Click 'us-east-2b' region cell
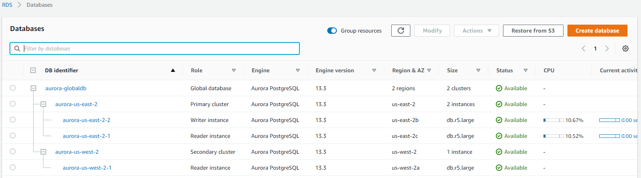Image resolution: width=641 pixels, height=178 pixels. click(405, 120)
